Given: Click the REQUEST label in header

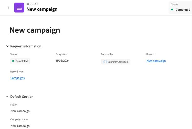Looking at the screenshot, I should [x=32, y=4].
